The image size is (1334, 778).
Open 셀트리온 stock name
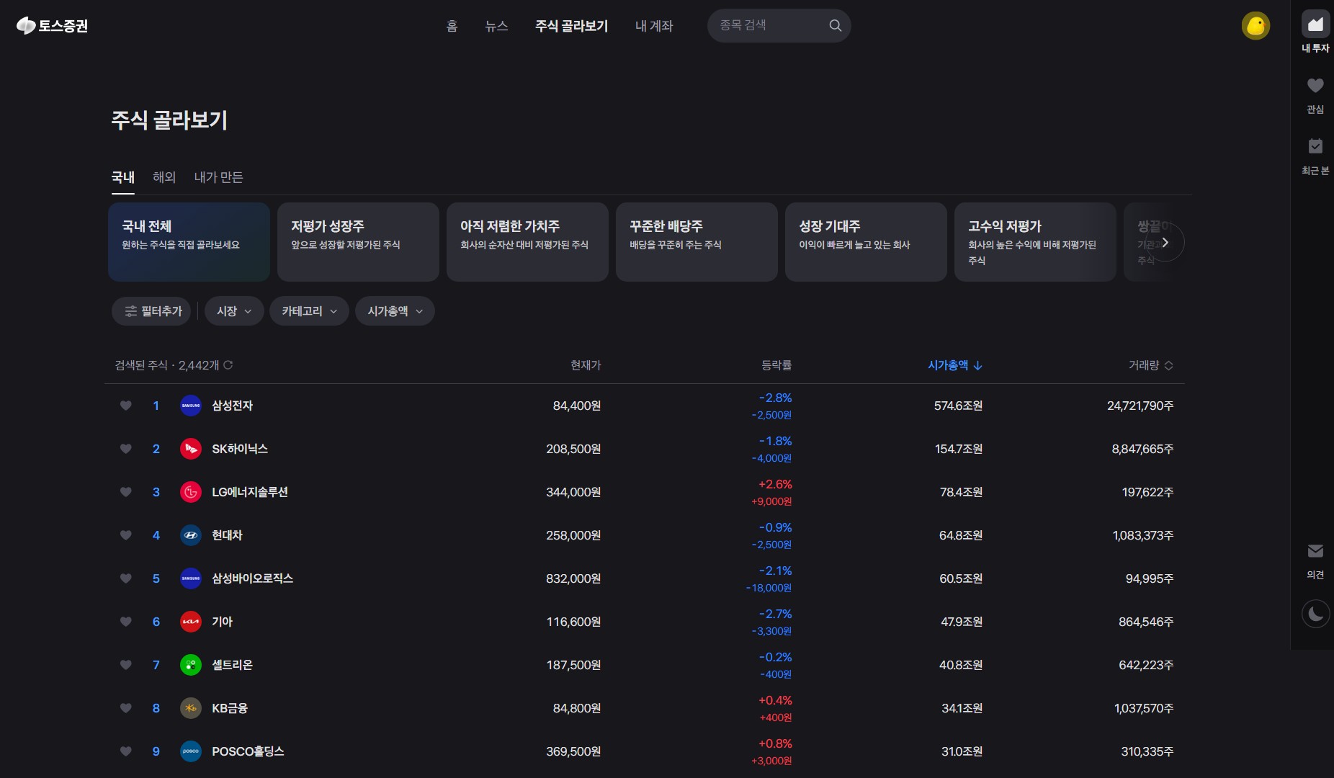232,665
